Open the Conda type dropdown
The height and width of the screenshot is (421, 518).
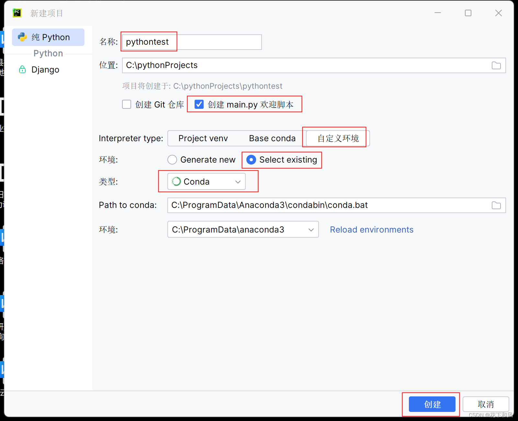tap(206, 181)
